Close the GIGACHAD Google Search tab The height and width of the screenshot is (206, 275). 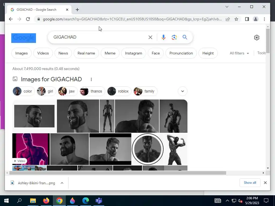[x=67, y=10]
